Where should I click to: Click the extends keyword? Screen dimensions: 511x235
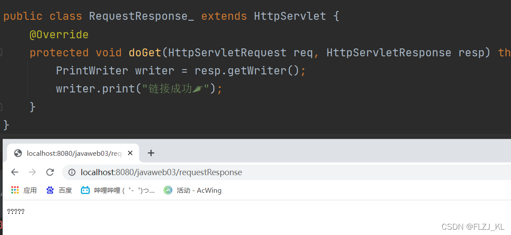pyautogui.click(x=224, y=16)
